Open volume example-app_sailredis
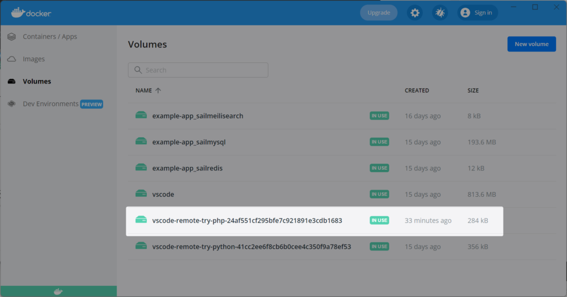 [x=187, y=168]
